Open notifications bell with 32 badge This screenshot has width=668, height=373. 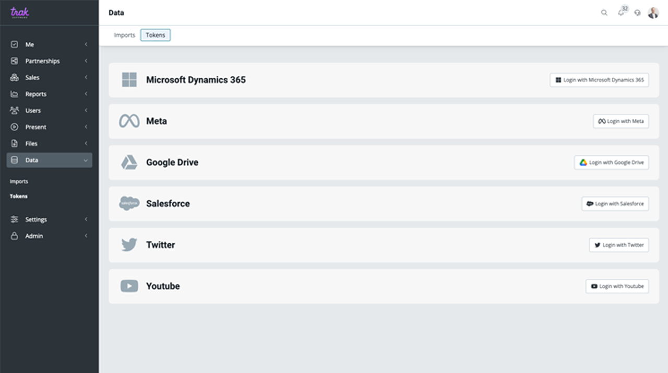[622, 11]
